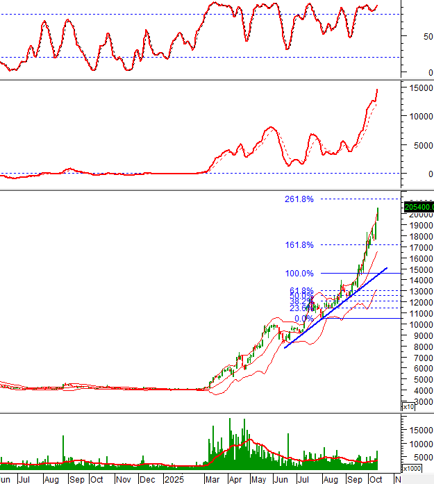Click the 261.8% Fibonacci level label
The image size is (434, 484).
299,199
